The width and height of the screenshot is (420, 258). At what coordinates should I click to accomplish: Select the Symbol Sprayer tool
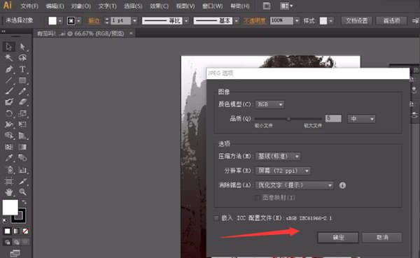[x=9, y=169]
